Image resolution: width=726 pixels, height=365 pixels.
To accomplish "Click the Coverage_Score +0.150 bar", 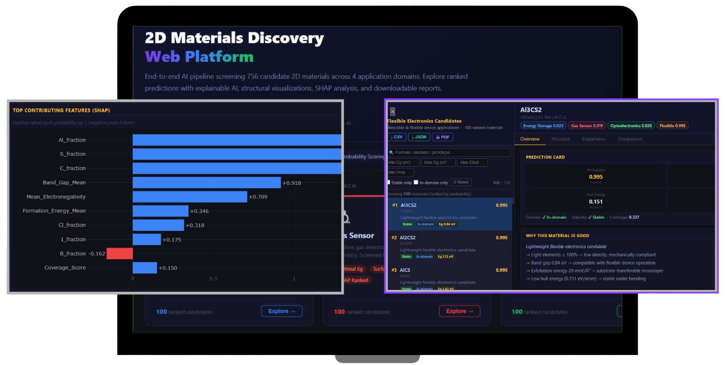I will click(x=145, y=268).
